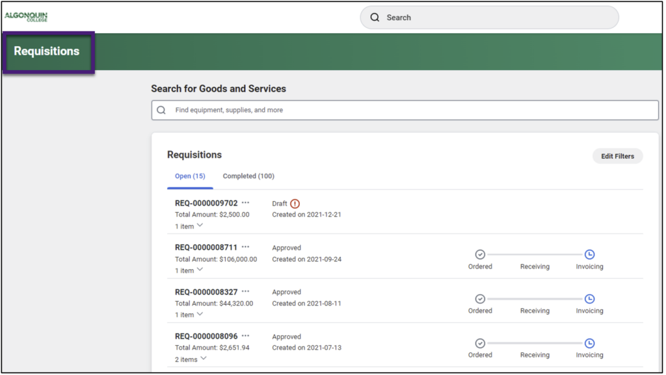Select the Open (15) tab
Image resolution: width=666 pixels, height=375 pixels.
[189, 176]
